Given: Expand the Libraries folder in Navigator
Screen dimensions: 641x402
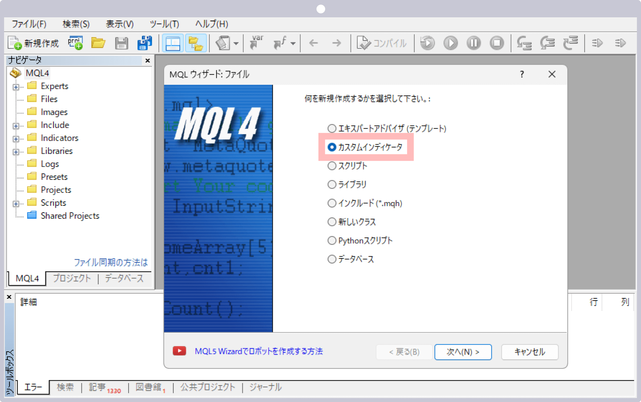Looking at the screenshot, I should click(x=16, y=152).
